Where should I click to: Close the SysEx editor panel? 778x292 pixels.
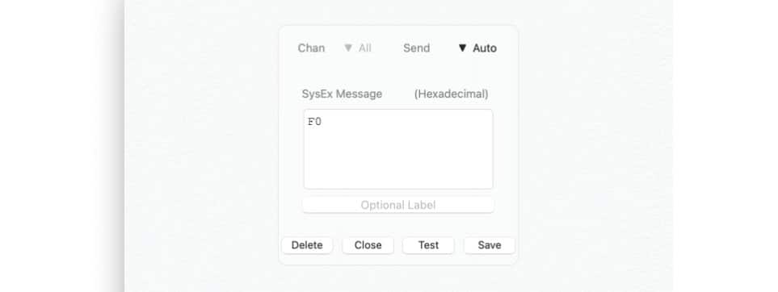point(368,245)
